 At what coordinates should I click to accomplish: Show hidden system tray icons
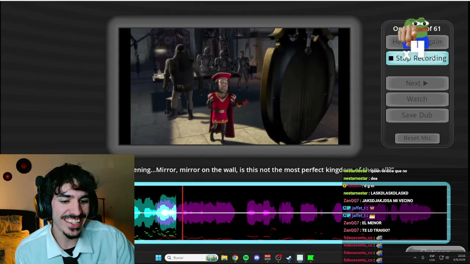click(x=415, y=258)
